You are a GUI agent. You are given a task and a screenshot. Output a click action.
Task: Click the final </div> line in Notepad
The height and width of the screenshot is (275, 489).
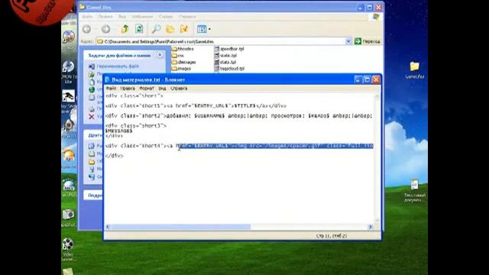click(114, 156)
